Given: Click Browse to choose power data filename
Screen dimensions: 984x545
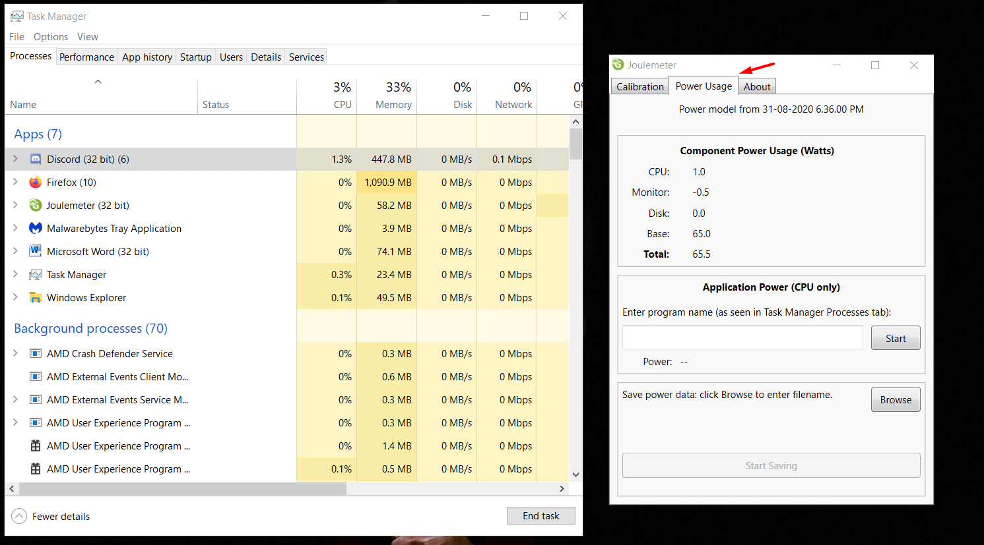Looking at the screenshot, I should tap(896, 399).
